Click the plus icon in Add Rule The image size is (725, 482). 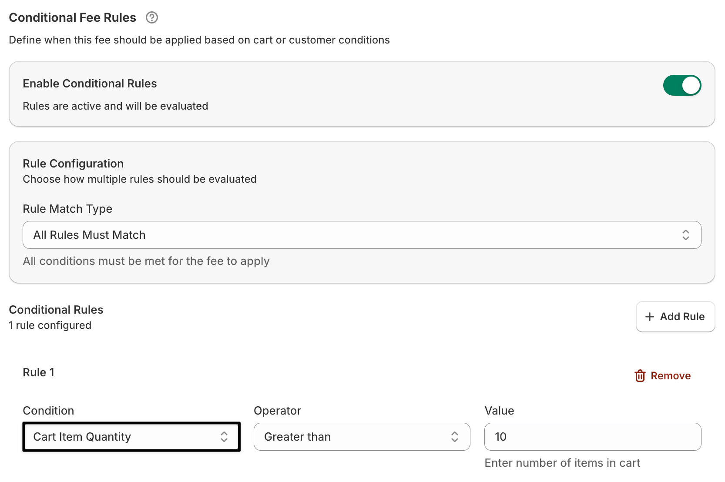click(x=650, y=317)
